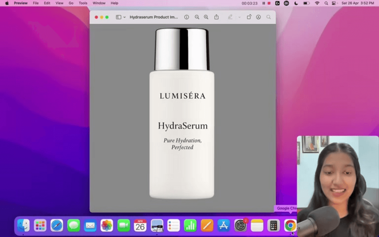Zoom out using the magnifier minus icon

tap(197, 17)
